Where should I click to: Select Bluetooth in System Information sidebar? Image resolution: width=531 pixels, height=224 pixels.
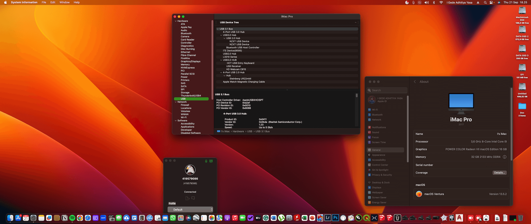[186, 33]
